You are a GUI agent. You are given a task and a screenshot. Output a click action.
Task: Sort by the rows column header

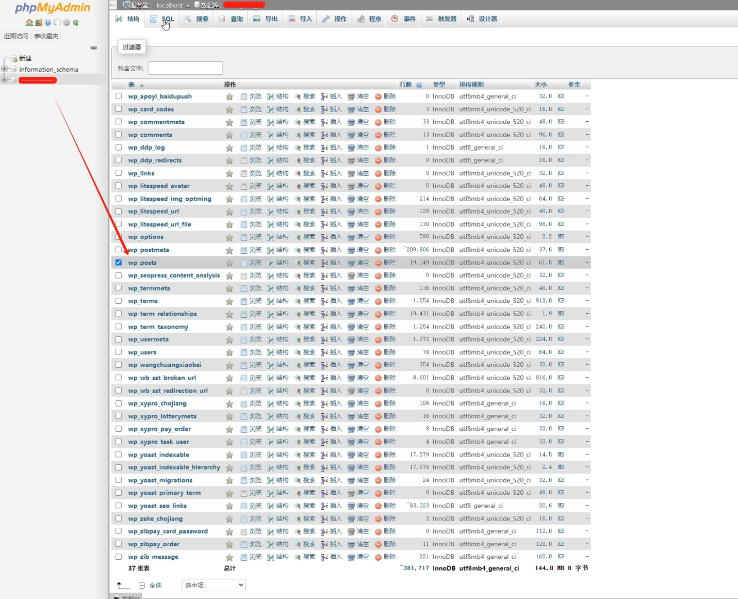[x=406, y=85]
